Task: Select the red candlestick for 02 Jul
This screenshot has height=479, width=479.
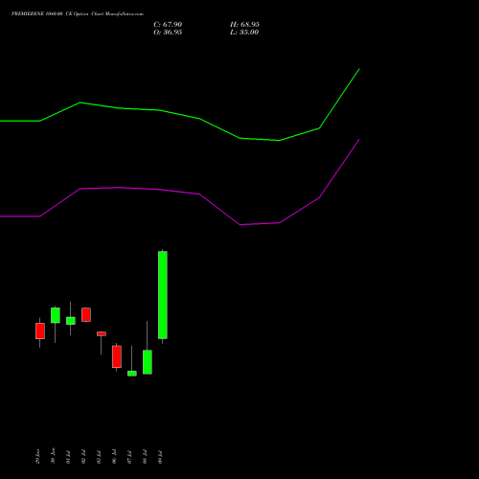Action: click(86, 314)
